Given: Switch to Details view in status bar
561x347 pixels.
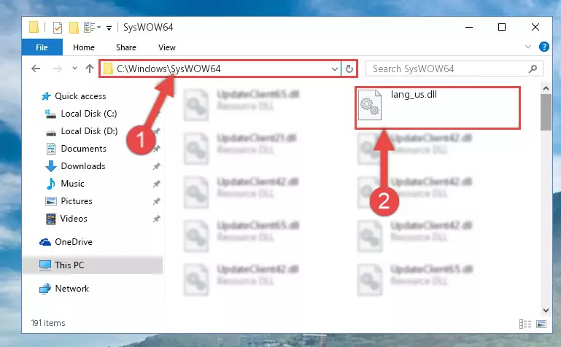Looking at the screenshot, I should pyautogui.click(x=525, y=324).
